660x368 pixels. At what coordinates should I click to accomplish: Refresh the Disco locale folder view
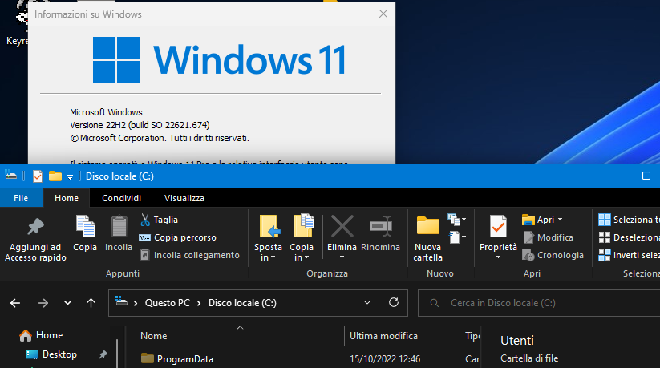coord(394,303)
